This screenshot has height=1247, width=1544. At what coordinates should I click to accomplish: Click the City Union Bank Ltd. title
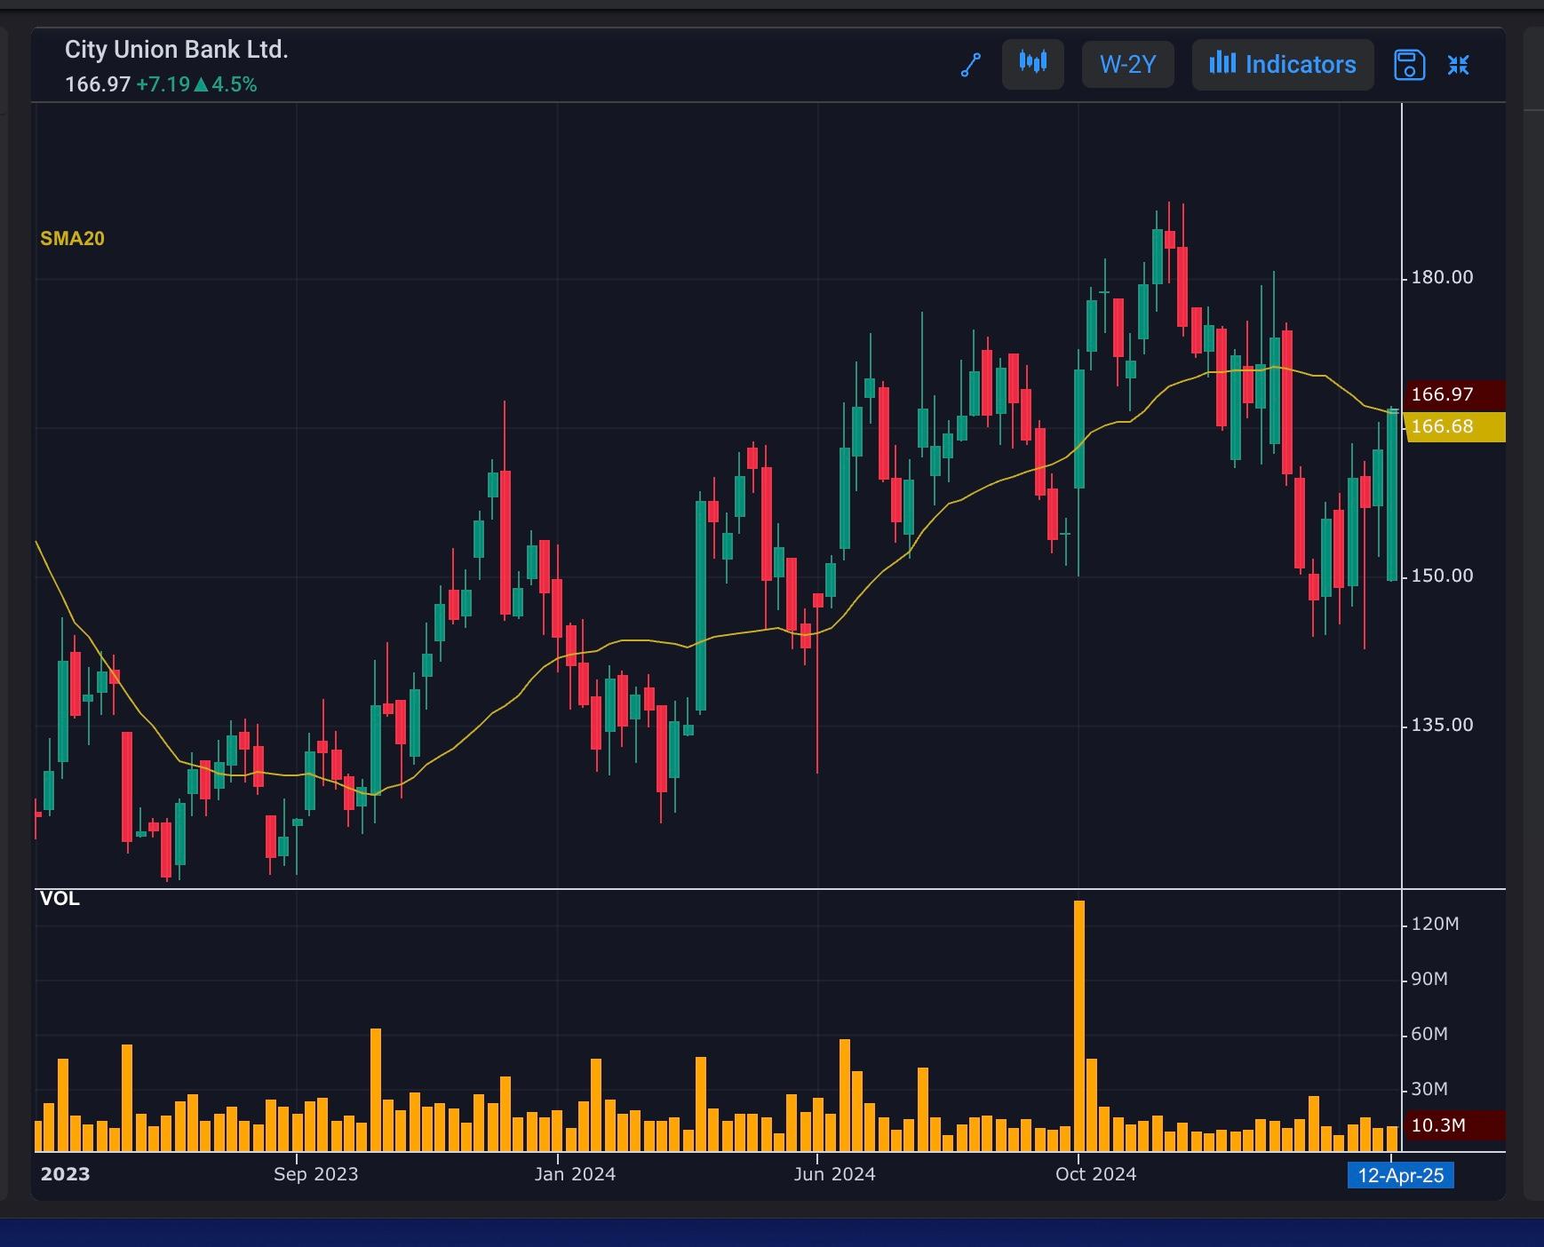[177, 50]
